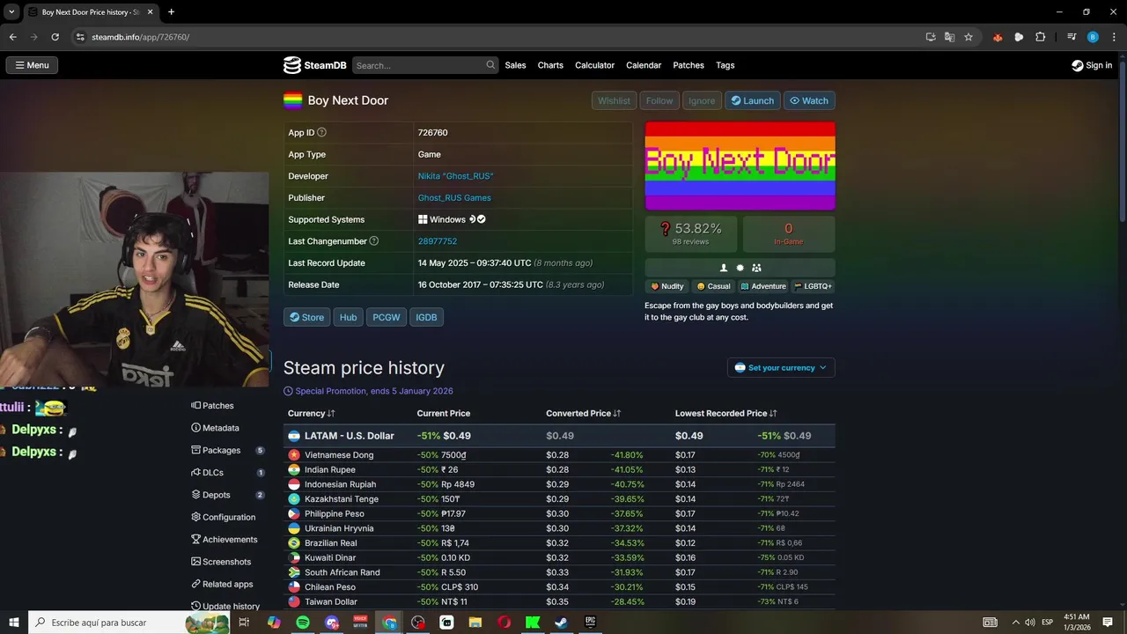The height and width of the screenshot is (634, 1127).
Task: Open the Tags nav item
Action: coord(725,65)
